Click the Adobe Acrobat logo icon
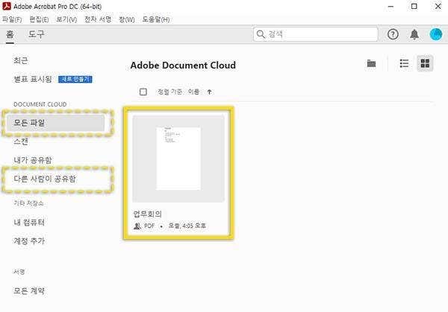Image resolution: width=448 pixels, height=312 pixels. tap(7, 6)
